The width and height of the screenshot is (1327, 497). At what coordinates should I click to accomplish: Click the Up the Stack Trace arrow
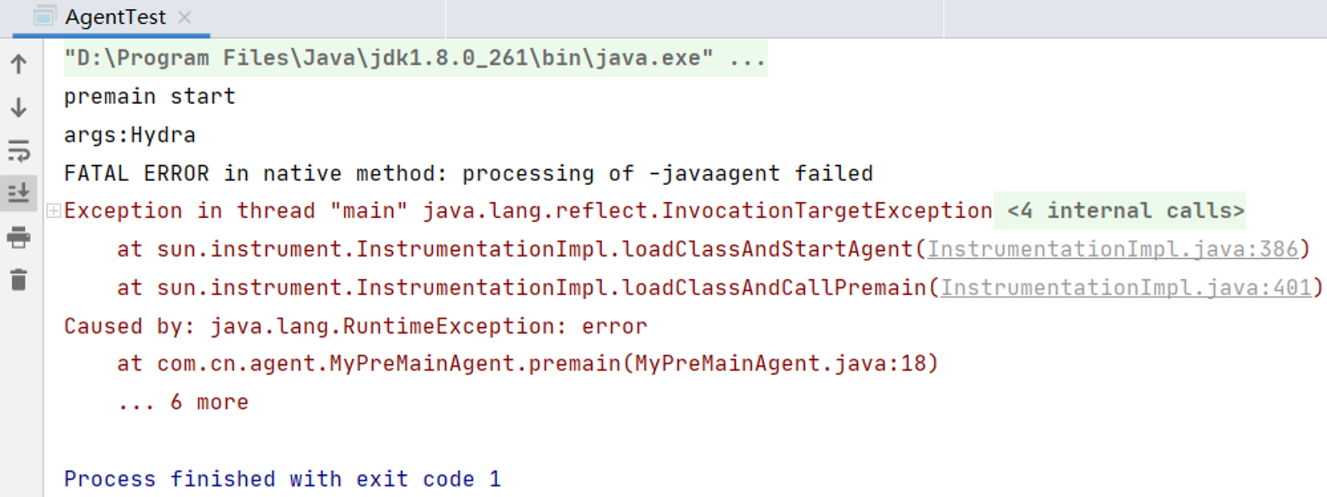point(19,64)
